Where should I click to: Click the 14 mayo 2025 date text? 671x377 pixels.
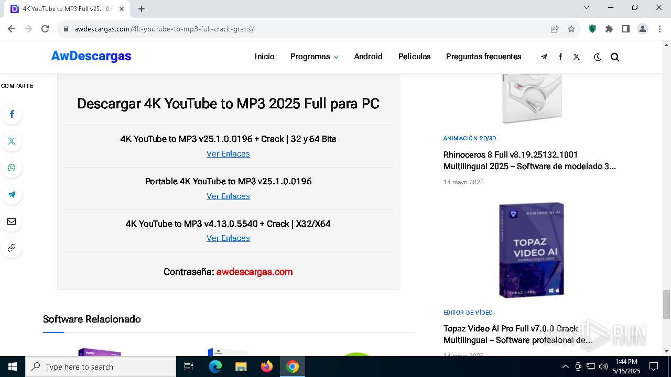[x=463, y=182]
